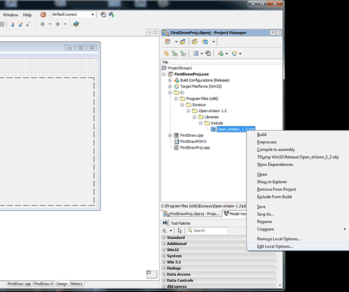Click the forward navigation arrow
Viewport: 349px width, 292px height.
[x=58, y=24]
